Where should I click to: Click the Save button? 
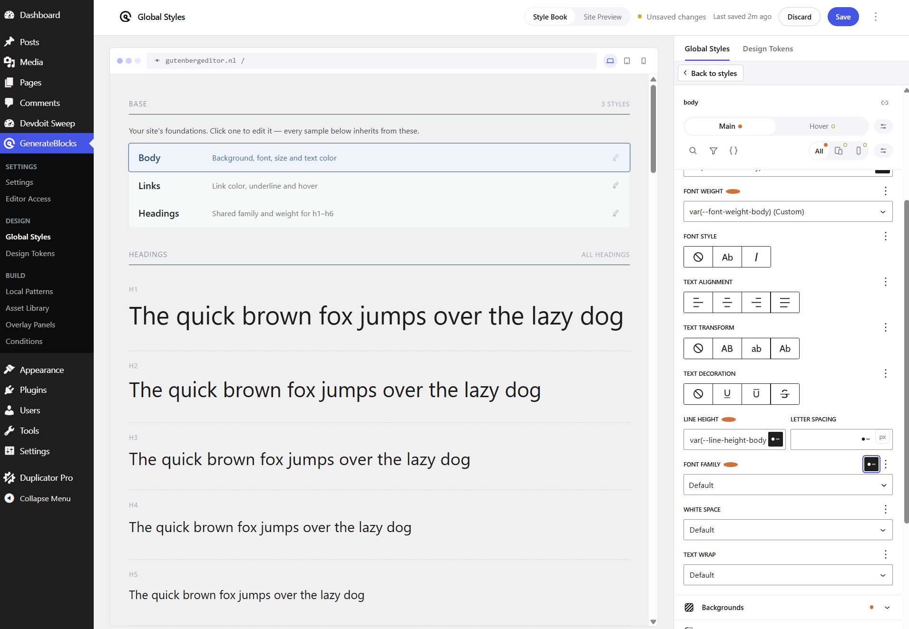pyautogui.click(x=843, y=17)
